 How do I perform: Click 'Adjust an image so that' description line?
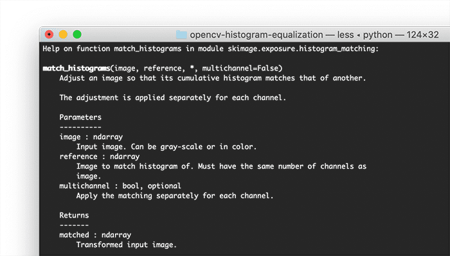pos(213,78)
